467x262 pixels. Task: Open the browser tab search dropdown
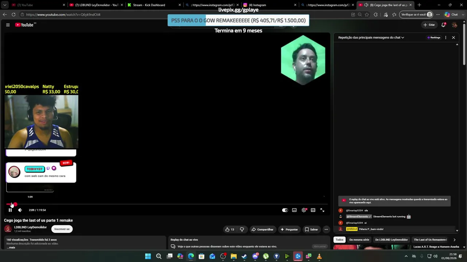click(x=5, y=5)
